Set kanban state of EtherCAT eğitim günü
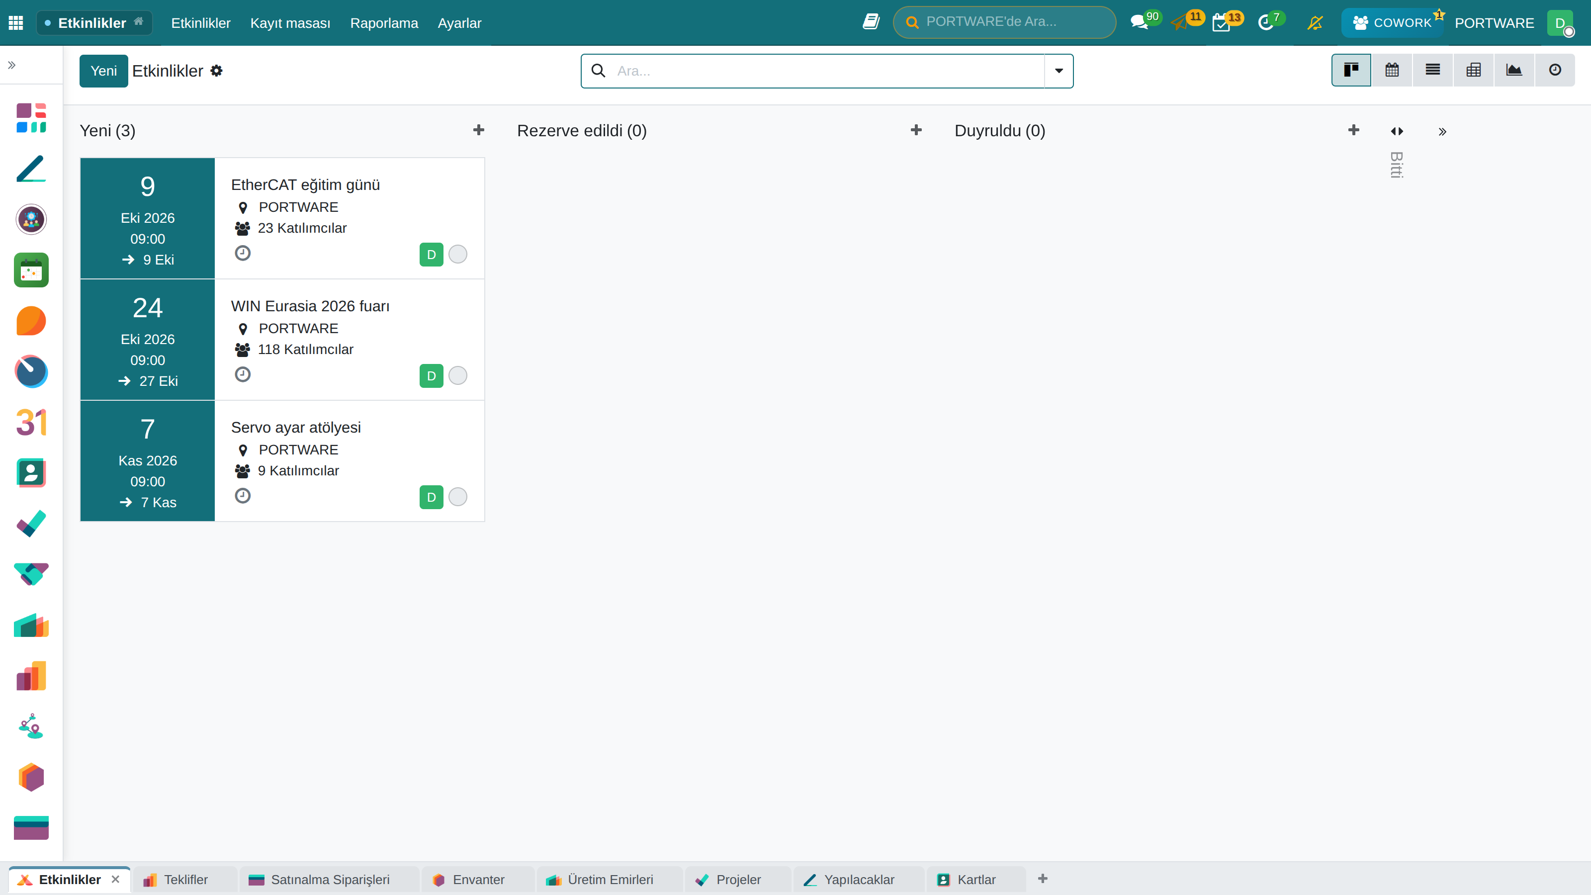The height and width of the screenshot is (895, 1591). (x=457, y=254)
